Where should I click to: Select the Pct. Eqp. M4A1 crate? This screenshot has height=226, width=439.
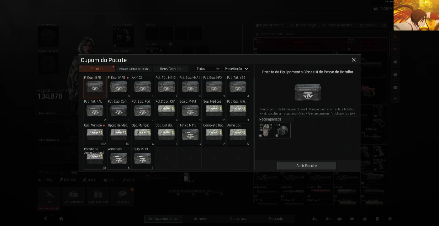pyautogui.click(x=190, y=87)
